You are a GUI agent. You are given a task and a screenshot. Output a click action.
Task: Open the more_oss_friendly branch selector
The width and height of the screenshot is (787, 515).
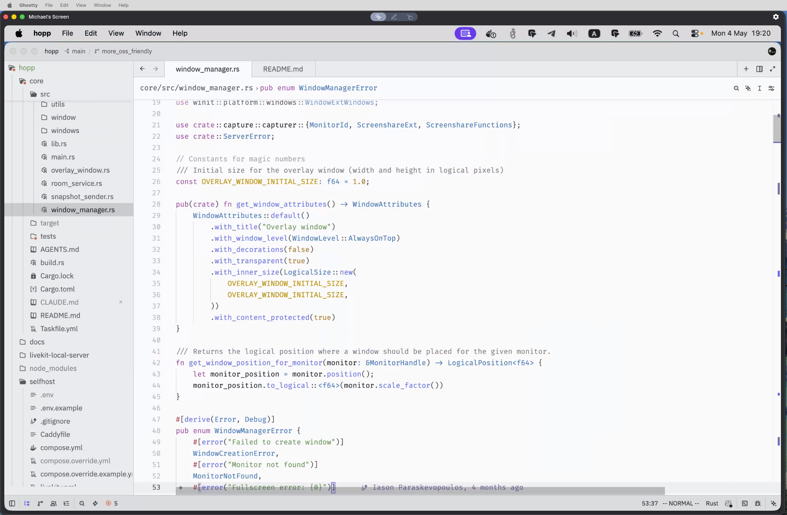(123, 51)
